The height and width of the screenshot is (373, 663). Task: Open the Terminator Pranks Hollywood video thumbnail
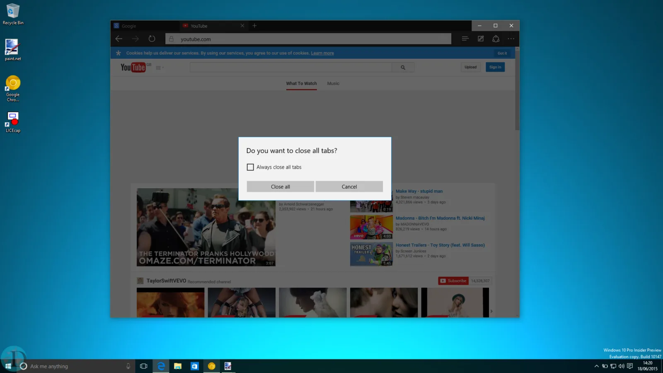pos(206,227)
